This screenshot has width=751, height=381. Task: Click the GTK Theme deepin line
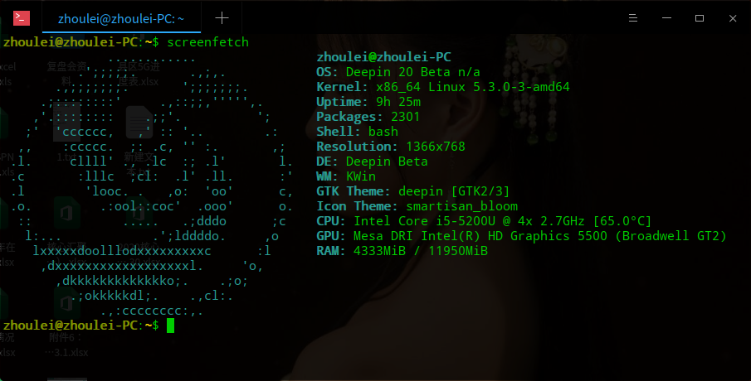click(413, 191)
